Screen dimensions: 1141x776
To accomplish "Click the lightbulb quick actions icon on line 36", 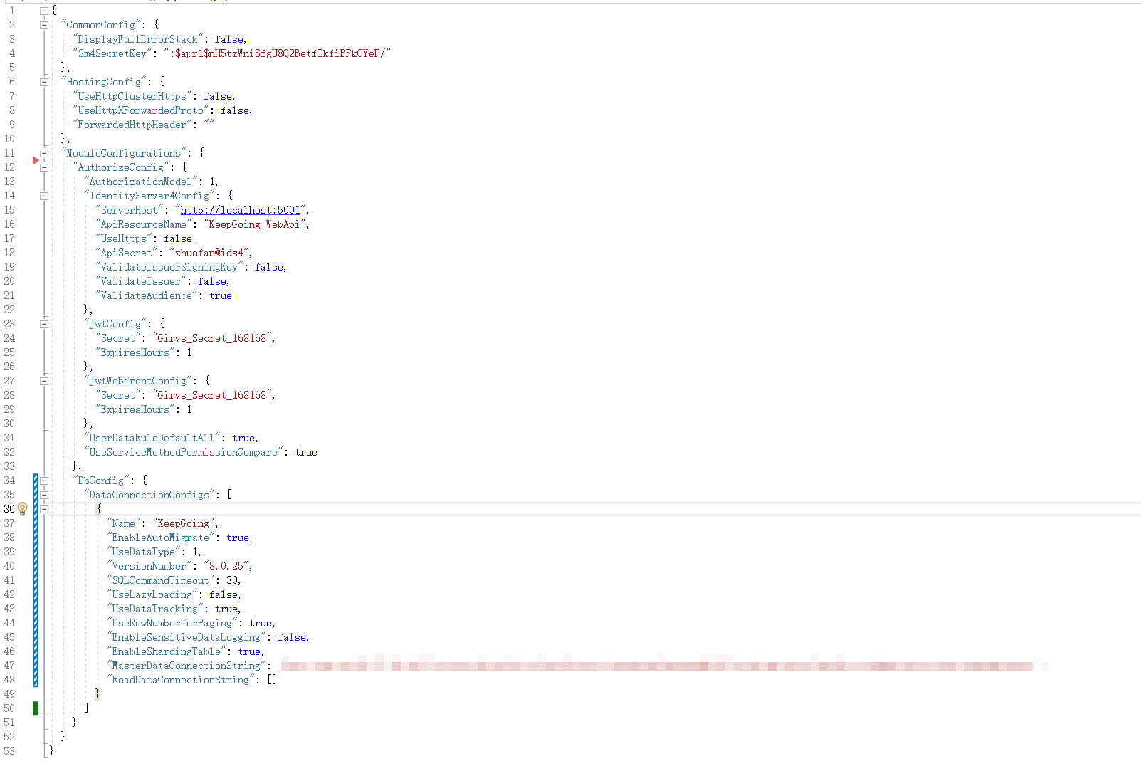I will [x=23, y=508].
